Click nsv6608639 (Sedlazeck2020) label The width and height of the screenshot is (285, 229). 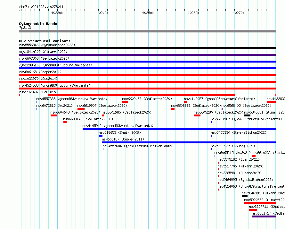pos(196,106)
